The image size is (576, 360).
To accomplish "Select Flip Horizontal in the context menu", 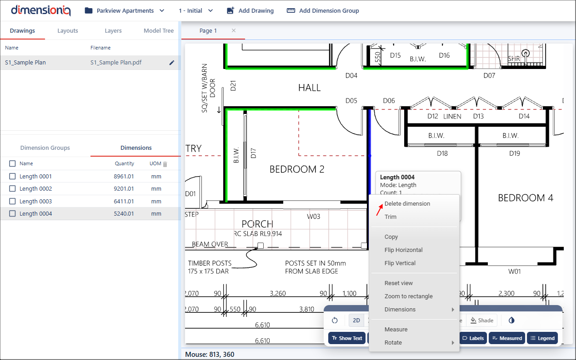I will coord(403,250).
